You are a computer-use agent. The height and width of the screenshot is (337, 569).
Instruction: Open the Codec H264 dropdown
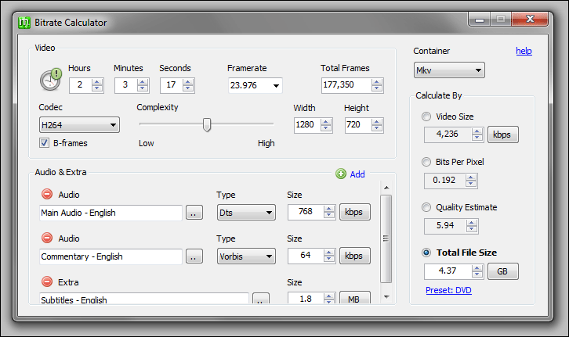[79, 125]
